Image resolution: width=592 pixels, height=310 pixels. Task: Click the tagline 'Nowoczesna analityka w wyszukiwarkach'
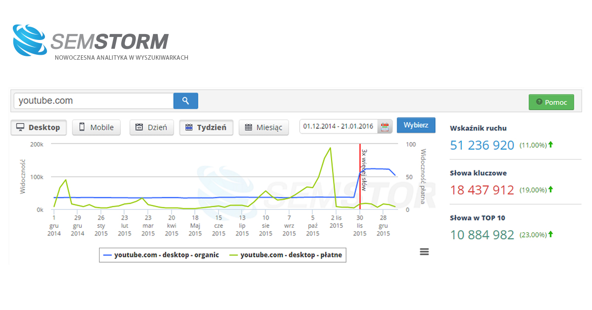pos(121,58)
